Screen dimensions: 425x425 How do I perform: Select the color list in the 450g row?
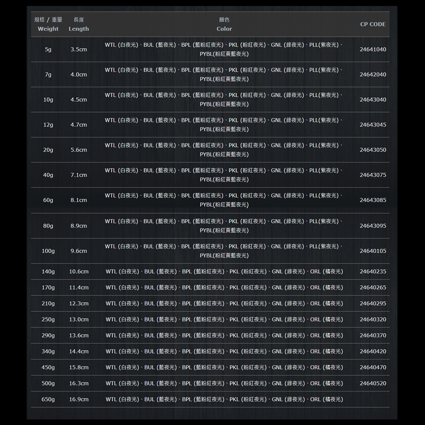coord(224,367)
